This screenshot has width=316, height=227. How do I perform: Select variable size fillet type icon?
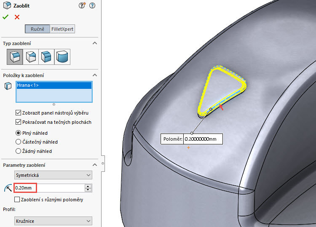tap(31, 57)
